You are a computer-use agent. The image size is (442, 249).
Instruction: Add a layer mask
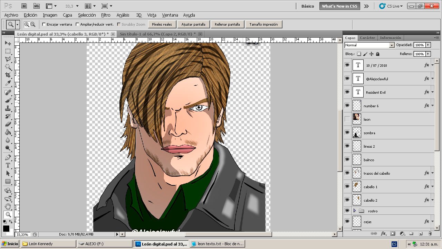[x=393, y=233]
